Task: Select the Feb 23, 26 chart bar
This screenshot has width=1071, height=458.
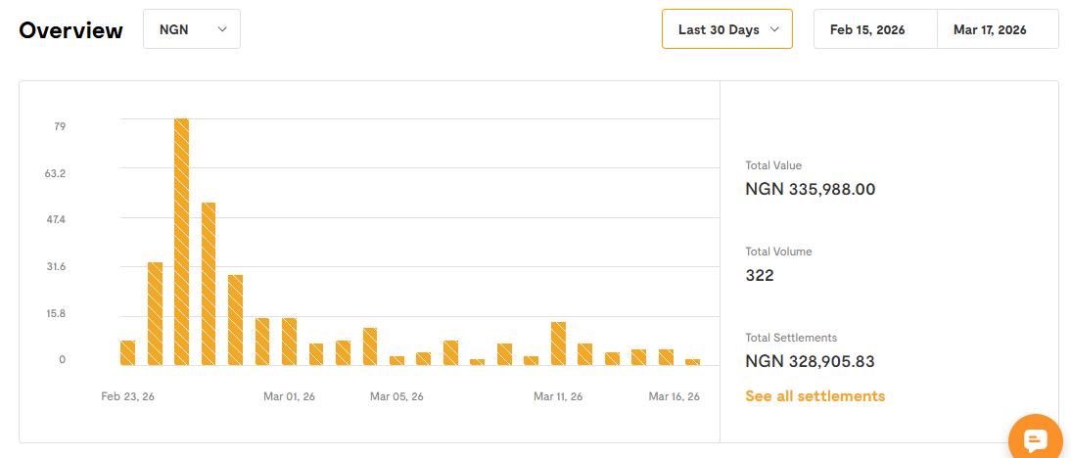Action: 128,352
